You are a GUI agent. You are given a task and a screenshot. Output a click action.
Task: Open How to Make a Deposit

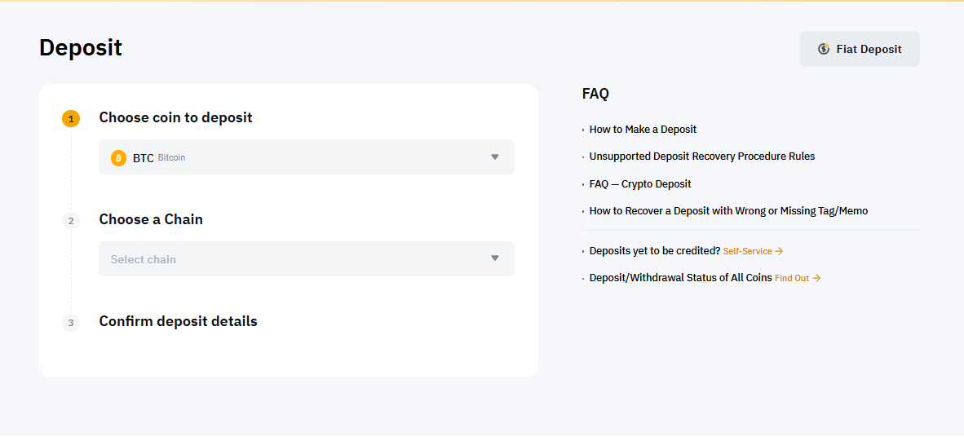(x=643, y=130)
